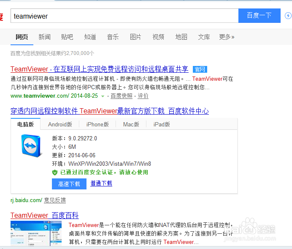Click the rj.baidu.com/ green URL
Viewport: 292px width, 249px height.
tap(27, 200)
